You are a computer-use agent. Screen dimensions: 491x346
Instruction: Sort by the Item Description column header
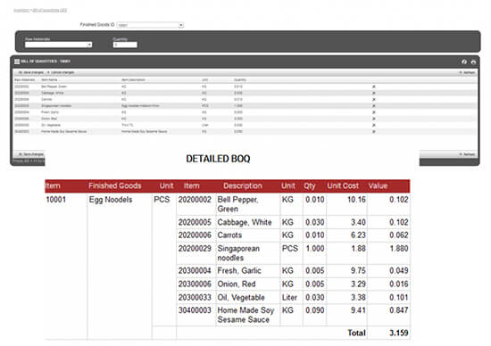pyautogui.click(x=133, y=80)
